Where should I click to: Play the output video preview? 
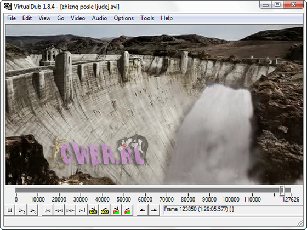tap(32, 210)
